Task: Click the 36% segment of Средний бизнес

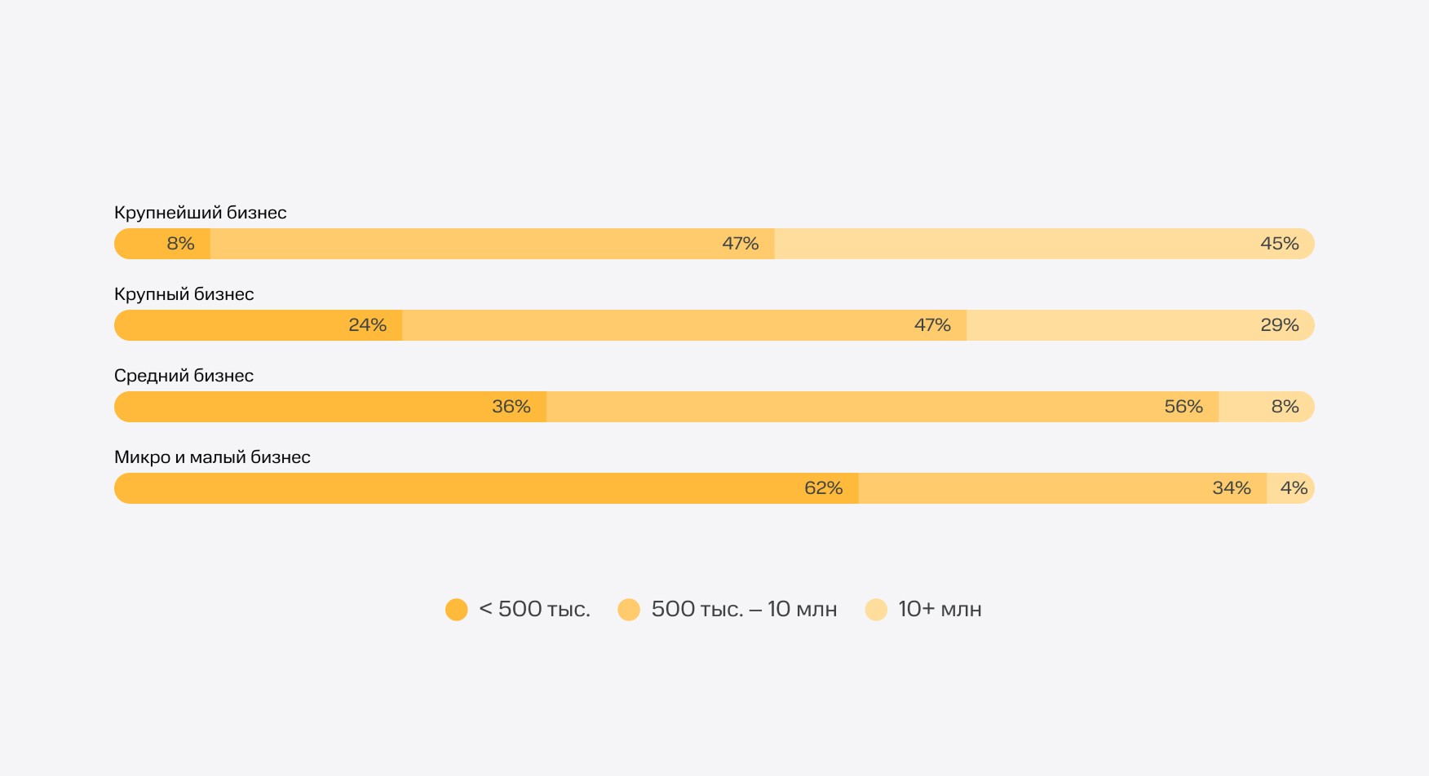Action: coord(330,407)
